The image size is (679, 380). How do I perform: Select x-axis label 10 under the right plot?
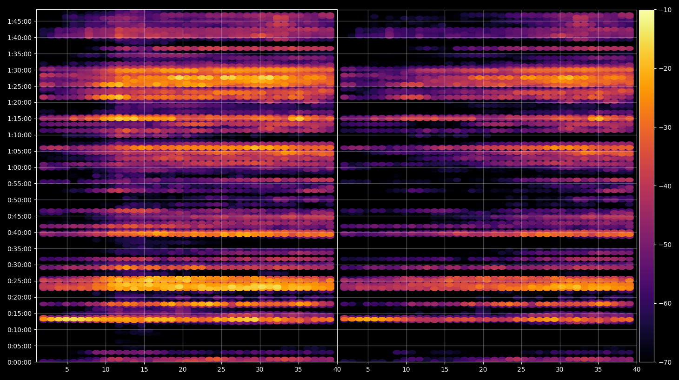click(x=406, y=370)
